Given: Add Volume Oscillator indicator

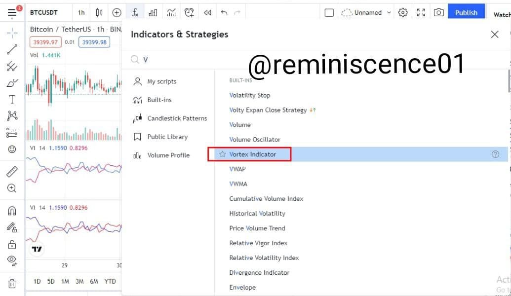Looking at the screenshot, I should 255,140.
